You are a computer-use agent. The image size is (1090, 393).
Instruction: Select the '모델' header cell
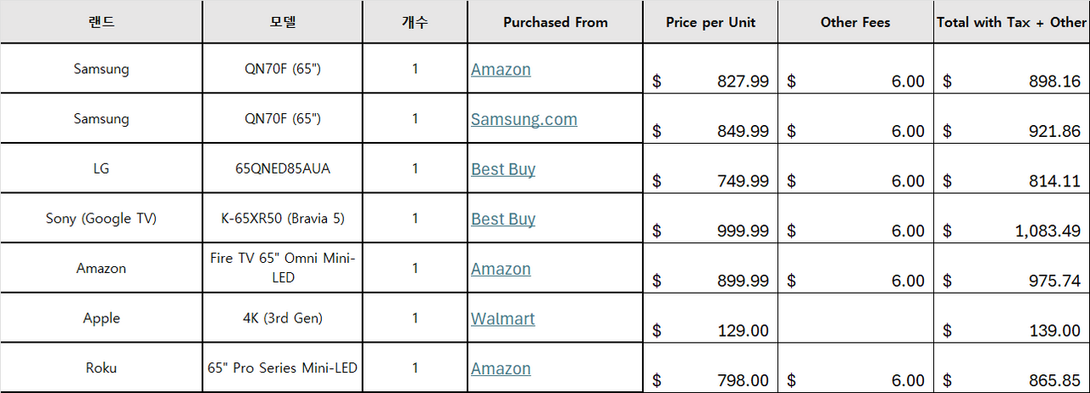283,22
